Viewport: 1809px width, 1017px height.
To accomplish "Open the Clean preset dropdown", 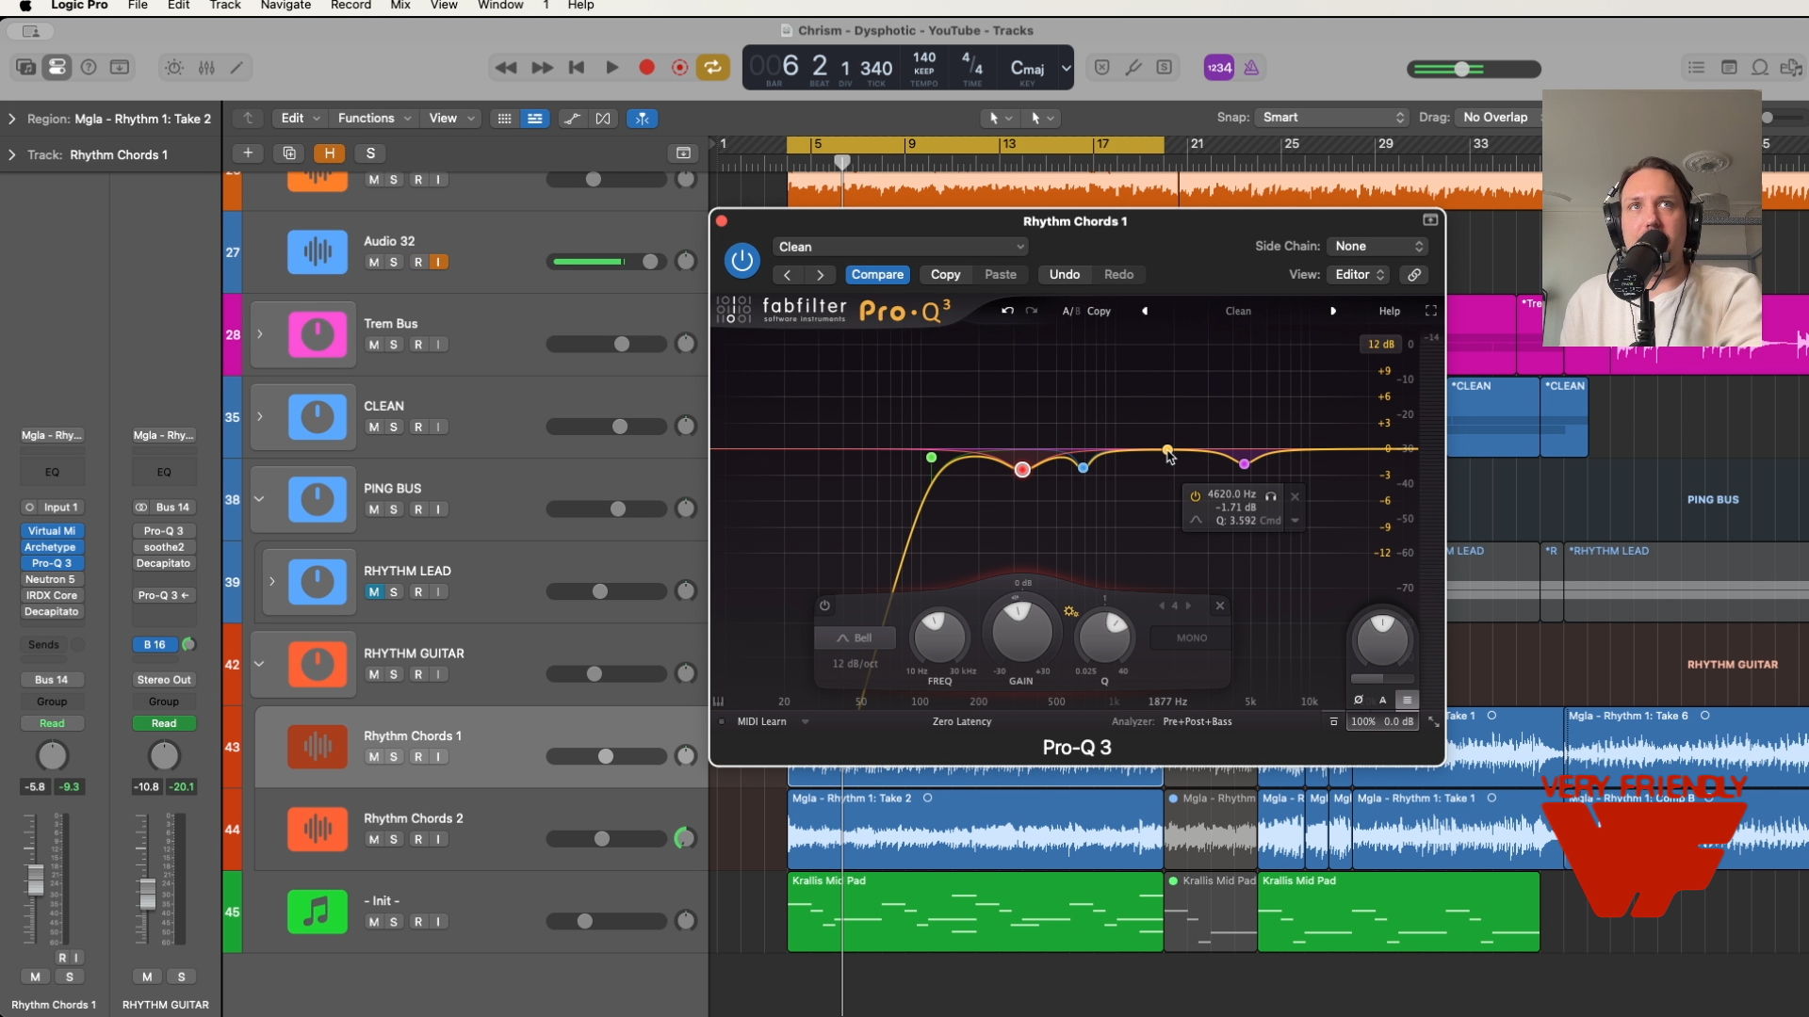I will pyautogui.click(x=900, y=247).
